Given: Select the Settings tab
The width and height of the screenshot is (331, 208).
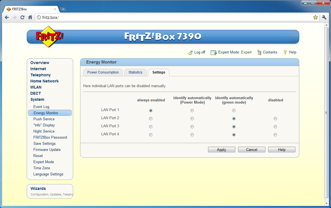Looking at the screenshot, I should [x=159, y=72].
